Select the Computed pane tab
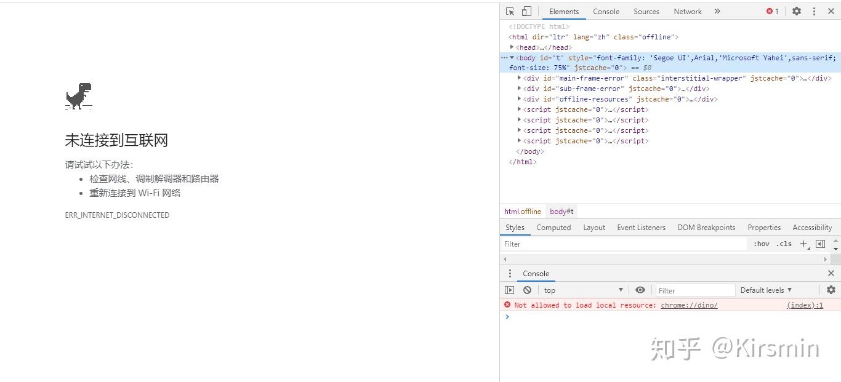841x382 pixels. point(553,228)
